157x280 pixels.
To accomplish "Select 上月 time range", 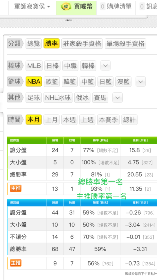I will coord(51,120).
